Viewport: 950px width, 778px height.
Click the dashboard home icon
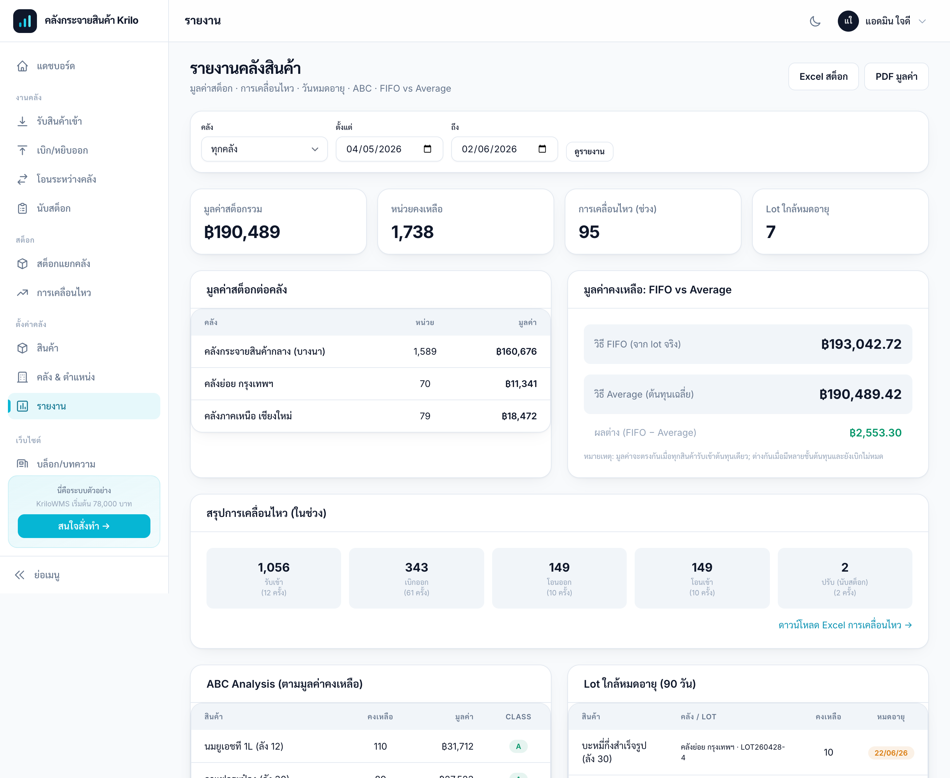22,66
